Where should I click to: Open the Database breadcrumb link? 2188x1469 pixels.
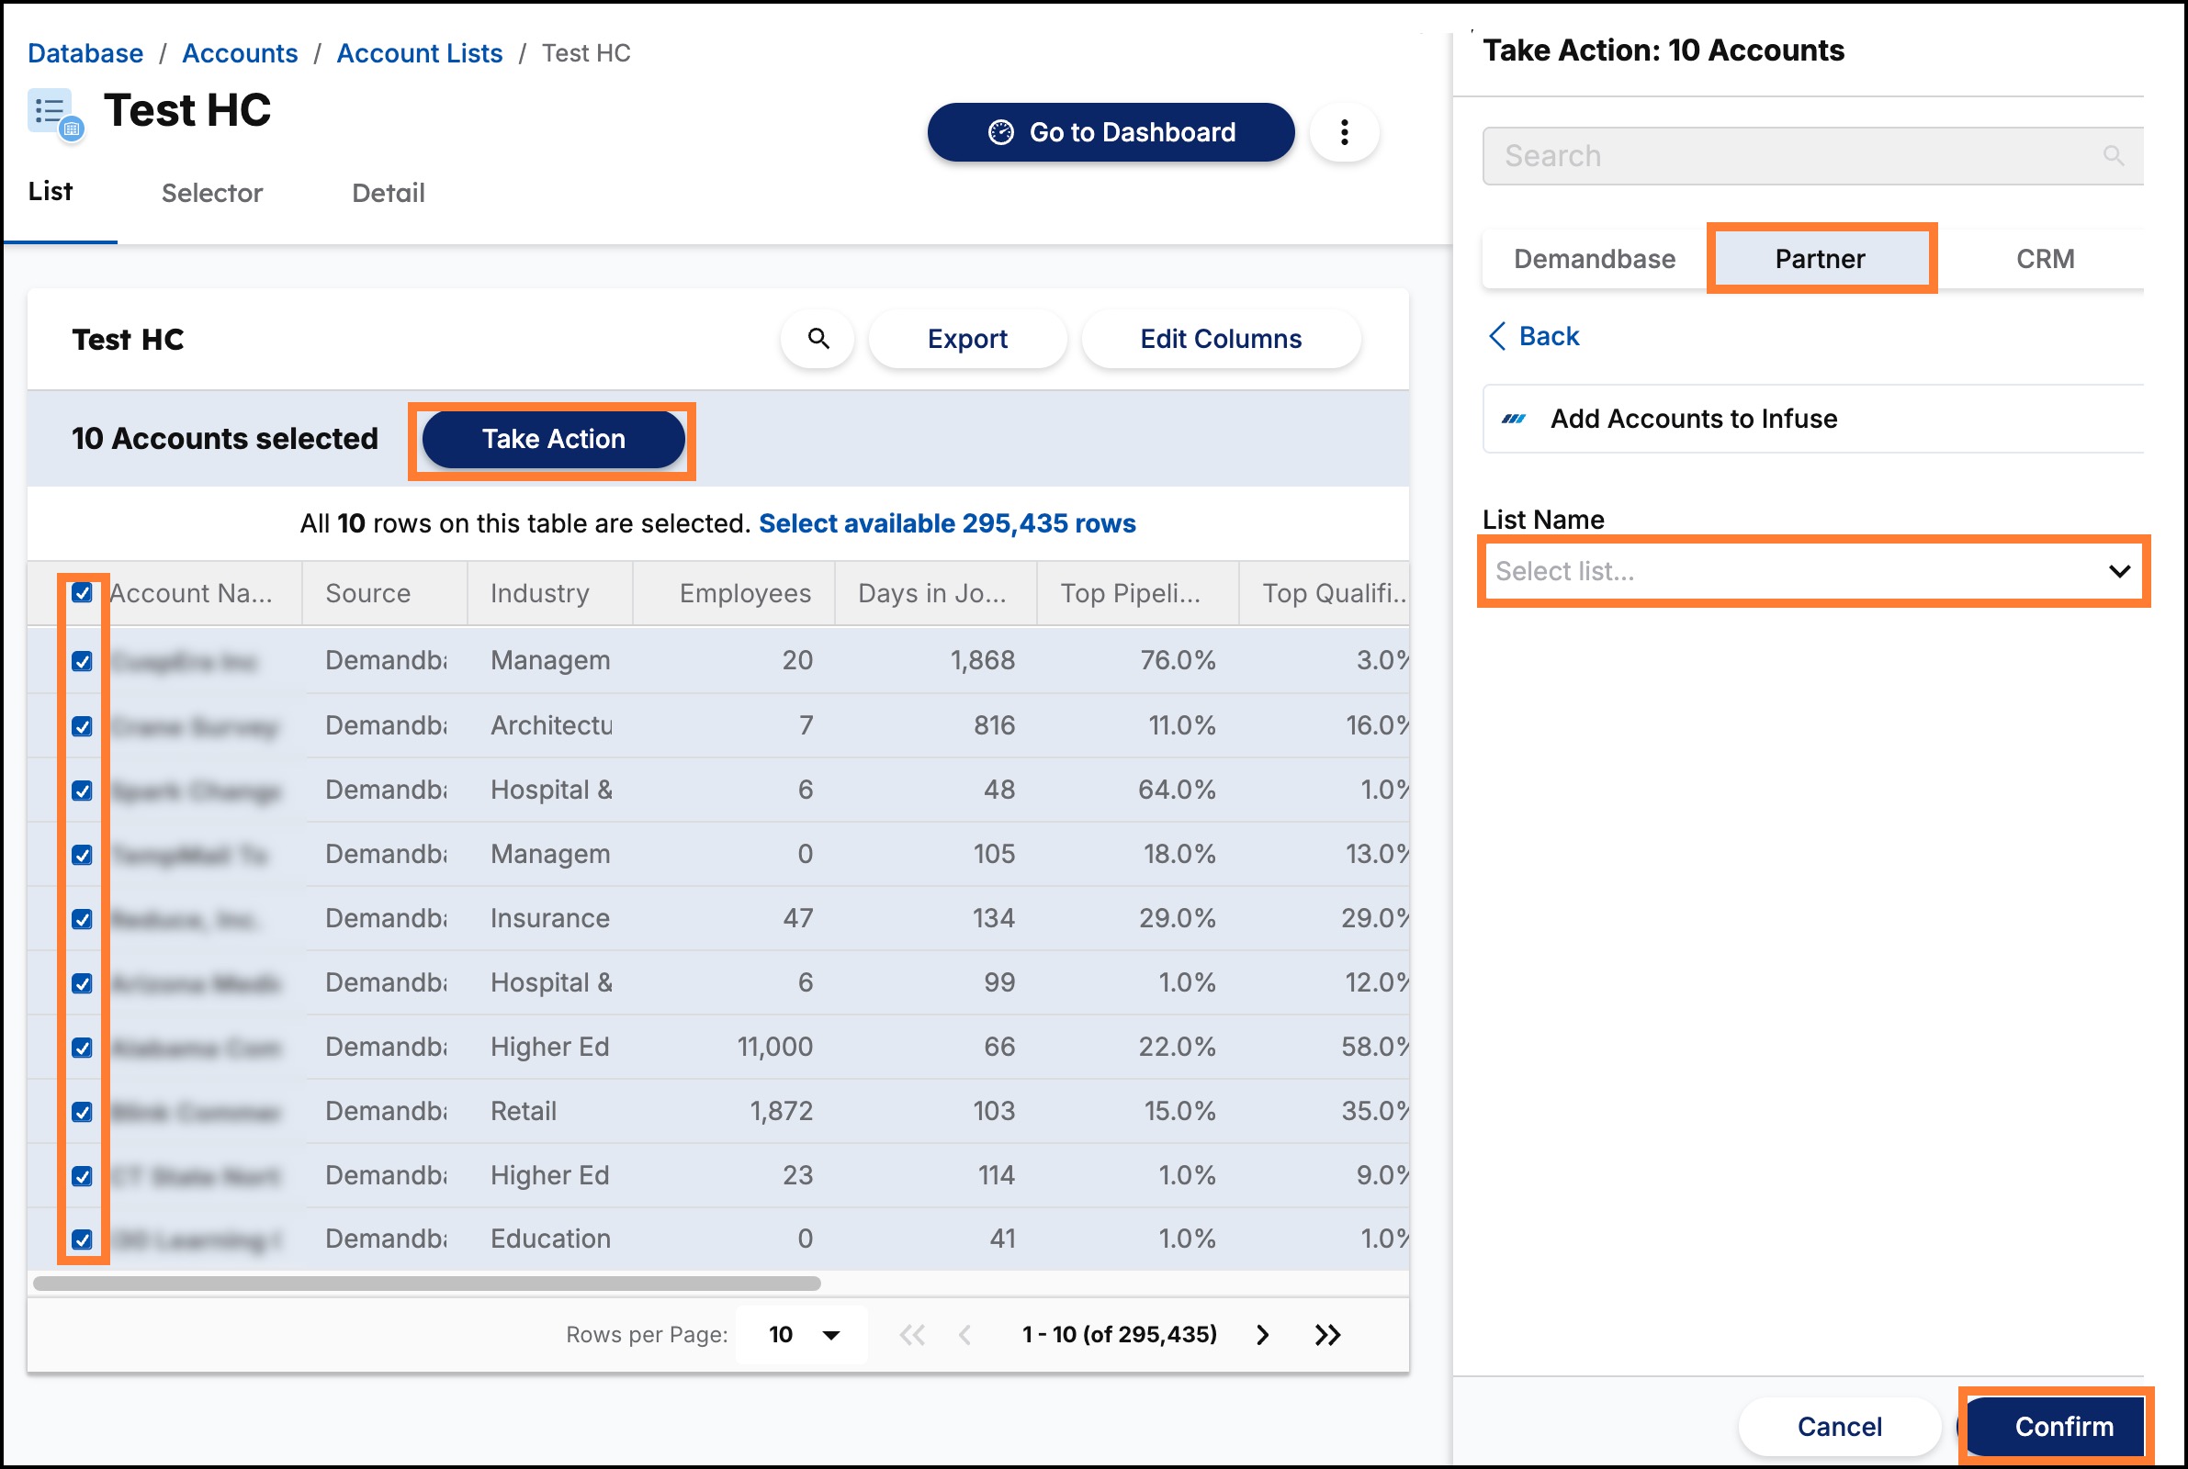point(85,53)
